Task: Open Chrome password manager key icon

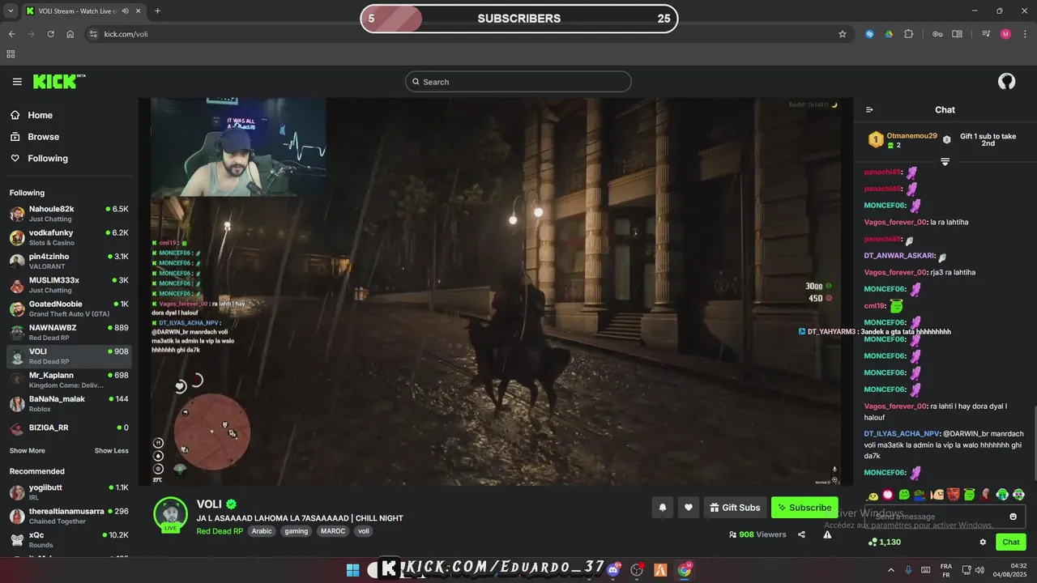Action: click(x=937, y=34)
